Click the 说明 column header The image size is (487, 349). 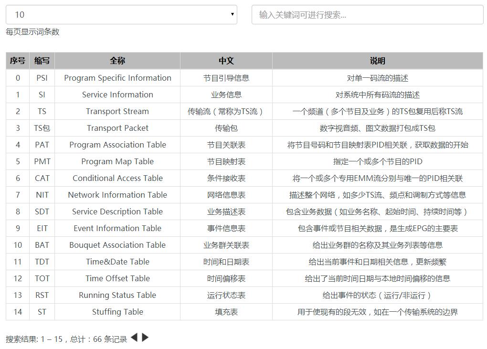coord(377,61)
